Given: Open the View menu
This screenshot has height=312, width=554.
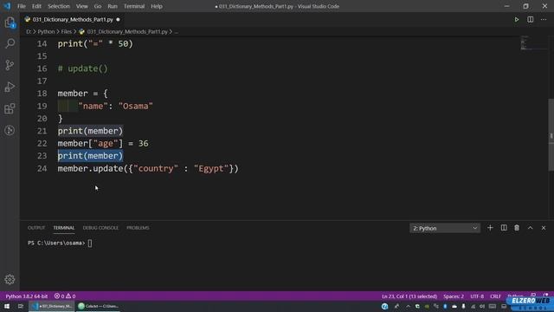Looking at the screenshot, I should coord(82,6).
